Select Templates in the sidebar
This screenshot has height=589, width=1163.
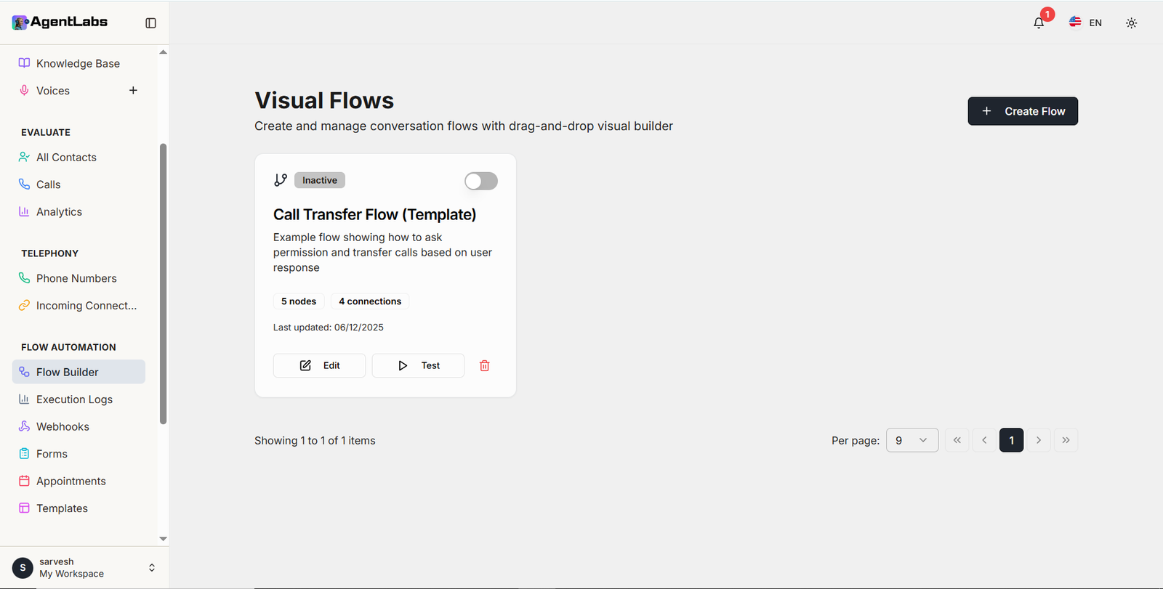click(x=62, y=508)
